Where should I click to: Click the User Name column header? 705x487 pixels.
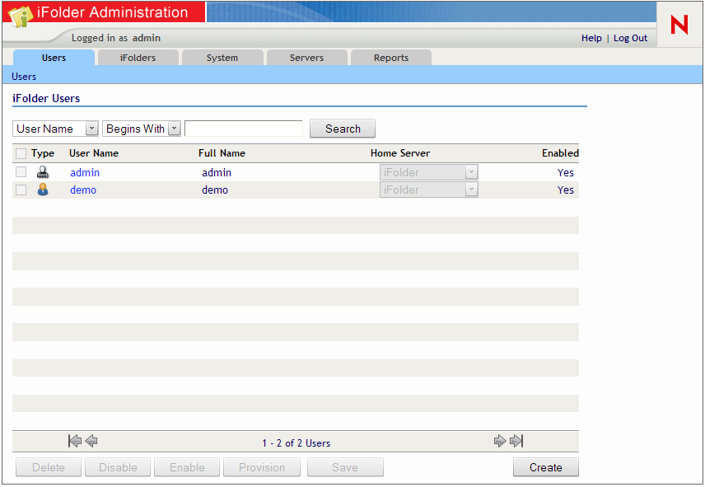click(x=94, y=153)
